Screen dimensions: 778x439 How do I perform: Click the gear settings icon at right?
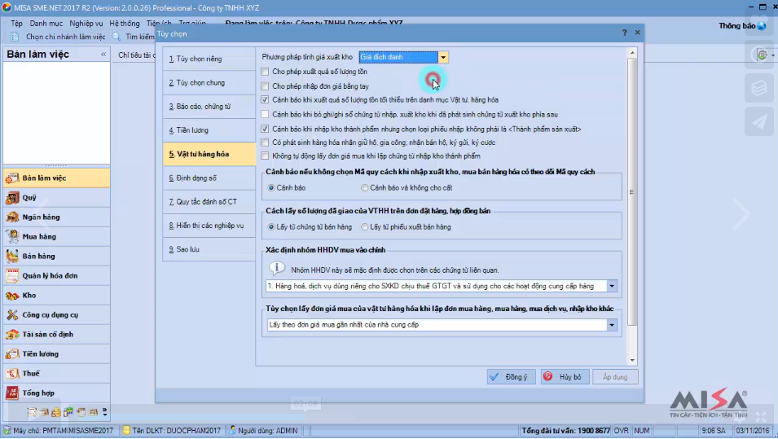(x=763, y=55)
